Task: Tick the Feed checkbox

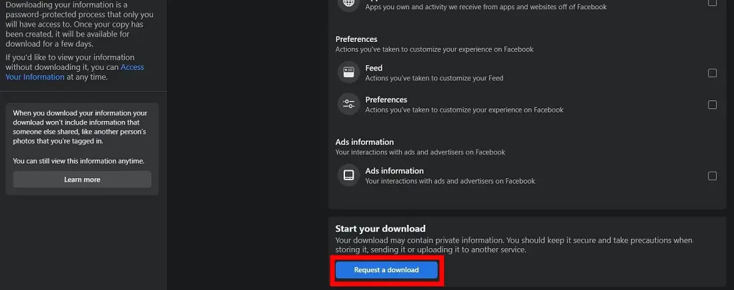Action: tap(712, 73)
